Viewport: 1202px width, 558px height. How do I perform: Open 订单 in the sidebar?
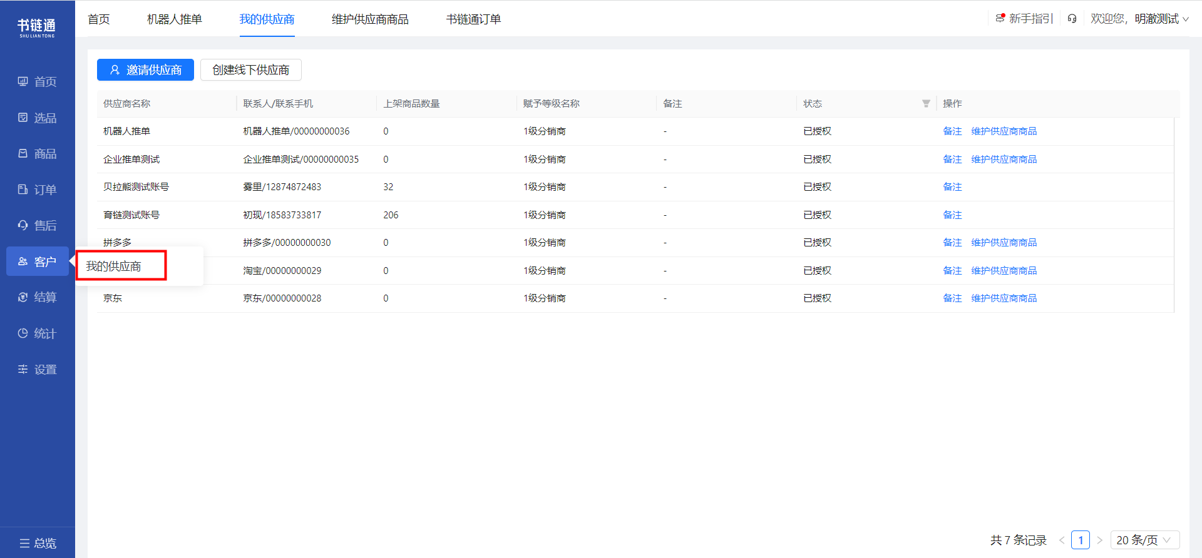(x=38, y=190)
